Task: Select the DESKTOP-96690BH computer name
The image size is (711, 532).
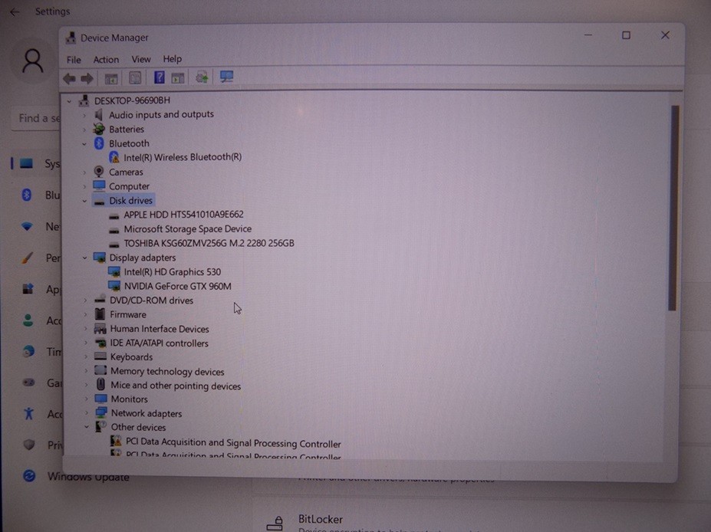Action: tap(132, 100)
